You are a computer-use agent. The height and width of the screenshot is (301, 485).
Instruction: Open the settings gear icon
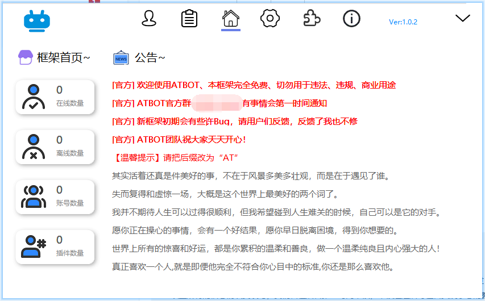[270, 19]
